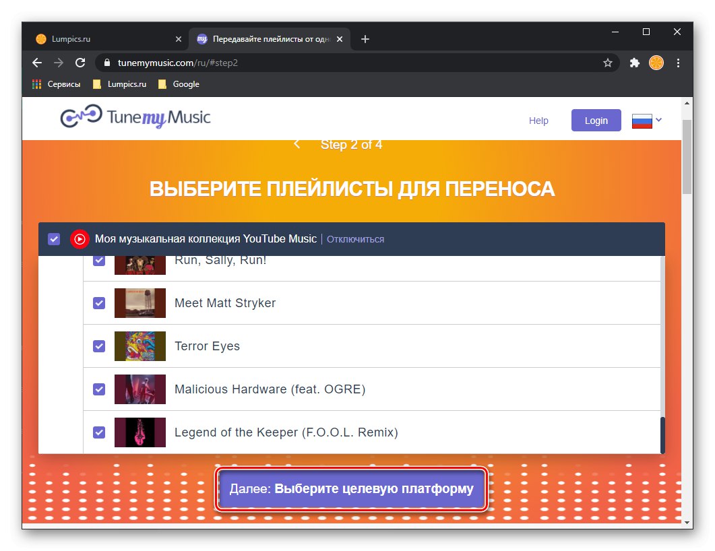Viewport: 715px width, 551px height.
Task: Click the Terror Eyes album thumbnail
Action: click(x=140, y=346)
